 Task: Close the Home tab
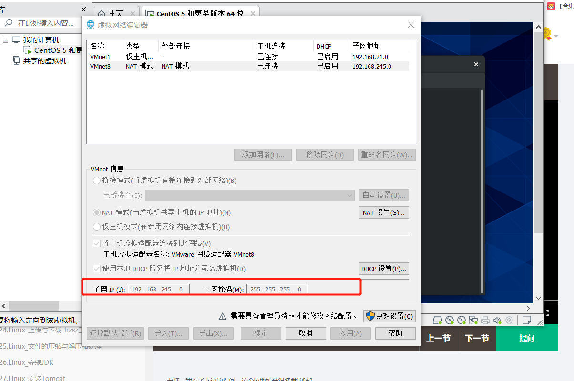click(x=133, y=14)
